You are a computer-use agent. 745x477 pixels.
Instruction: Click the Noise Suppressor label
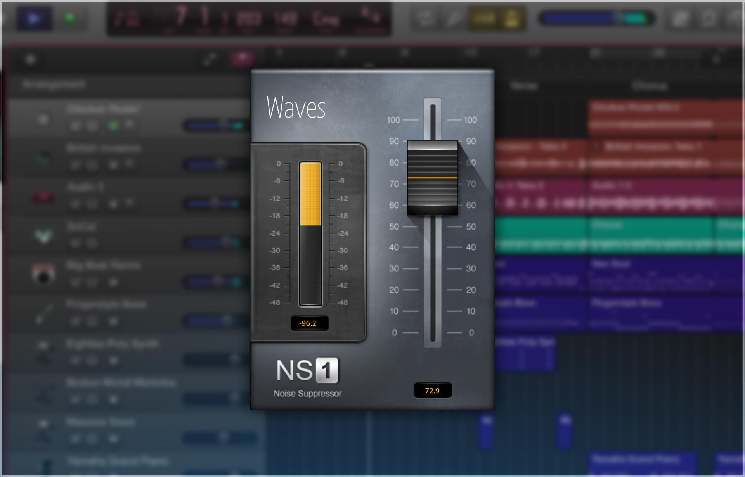[308, 393]
